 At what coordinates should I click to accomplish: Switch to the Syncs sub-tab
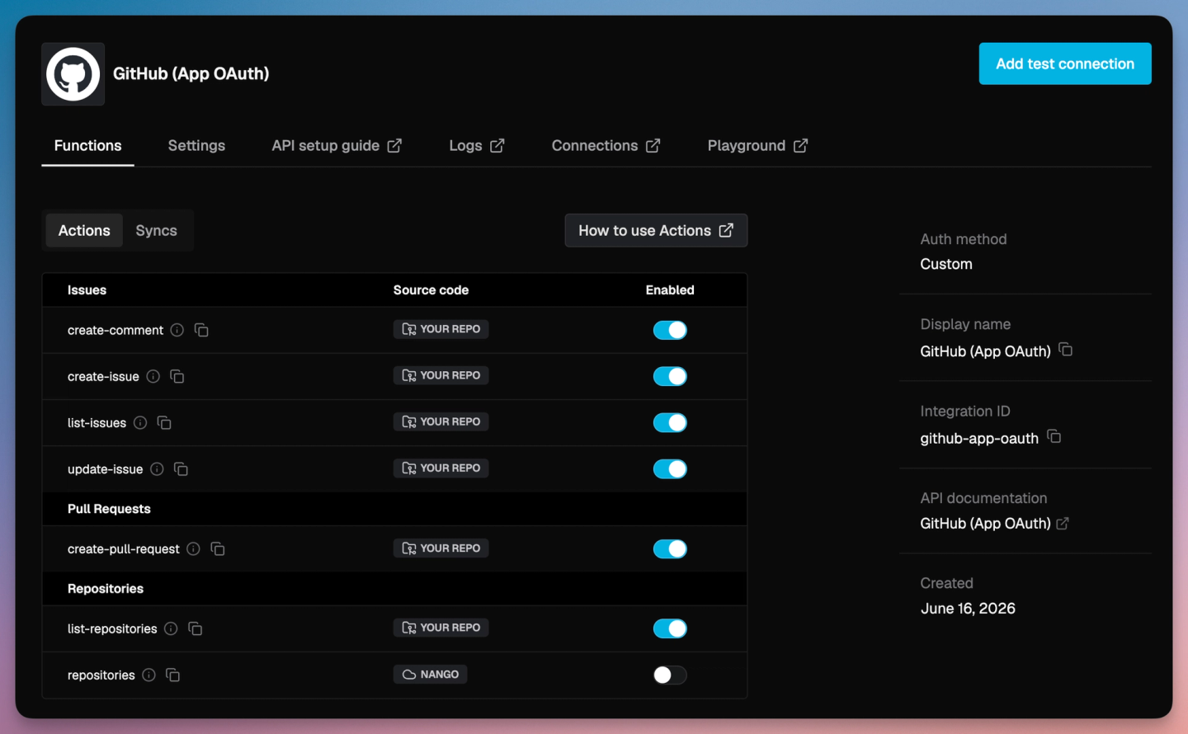156,230
